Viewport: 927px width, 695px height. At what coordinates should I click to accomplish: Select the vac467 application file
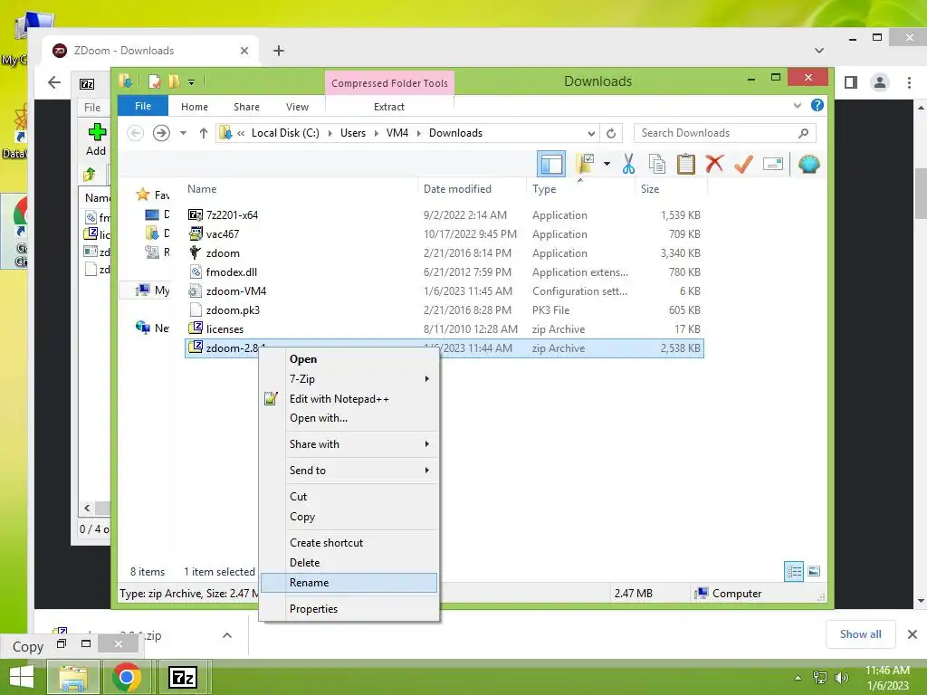point(223,234)
